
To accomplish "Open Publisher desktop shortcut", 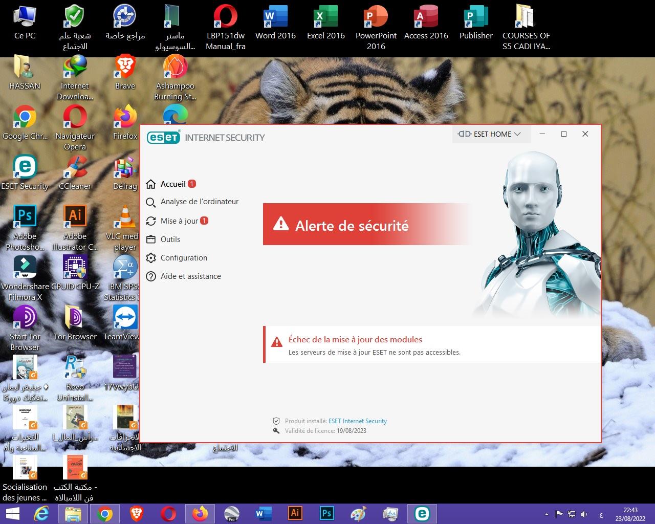I will 476,22.
